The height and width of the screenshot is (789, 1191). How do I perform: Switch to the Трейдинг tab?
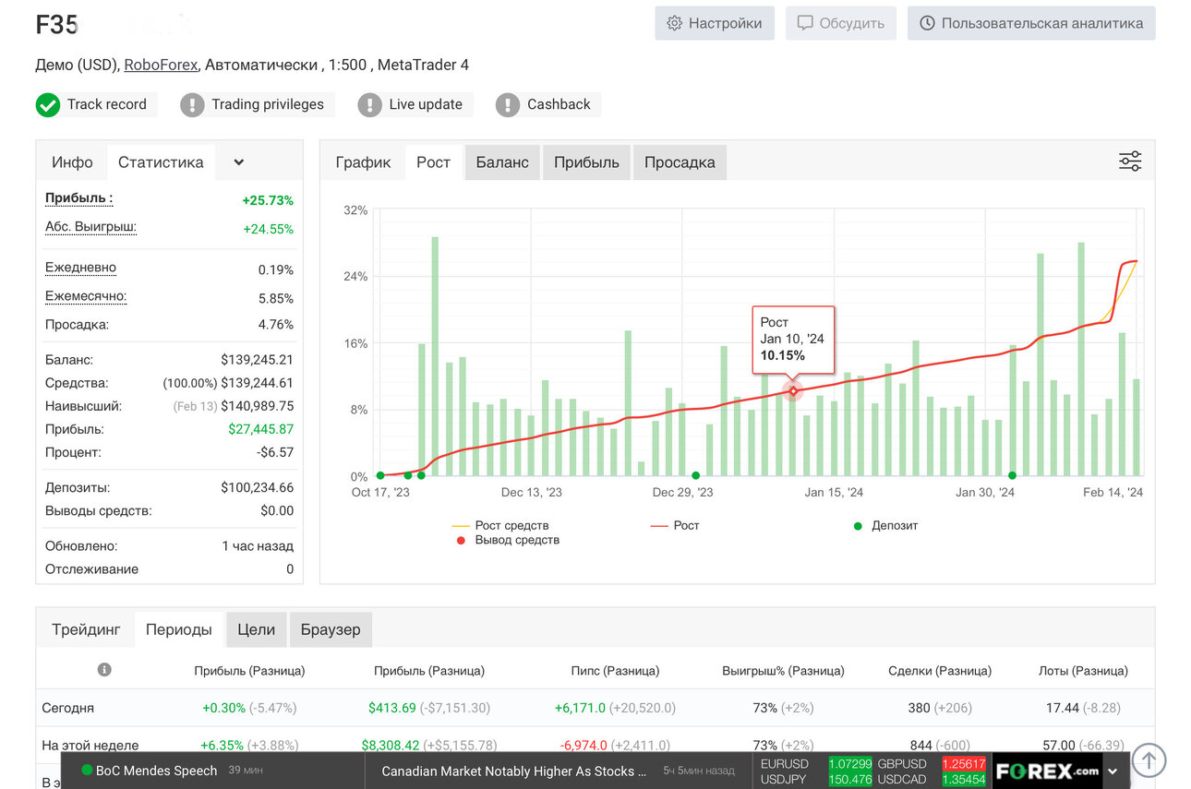(86, 629)
